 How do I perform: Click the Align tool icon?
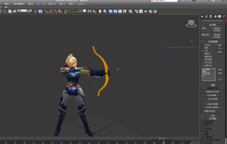[94, 11]
